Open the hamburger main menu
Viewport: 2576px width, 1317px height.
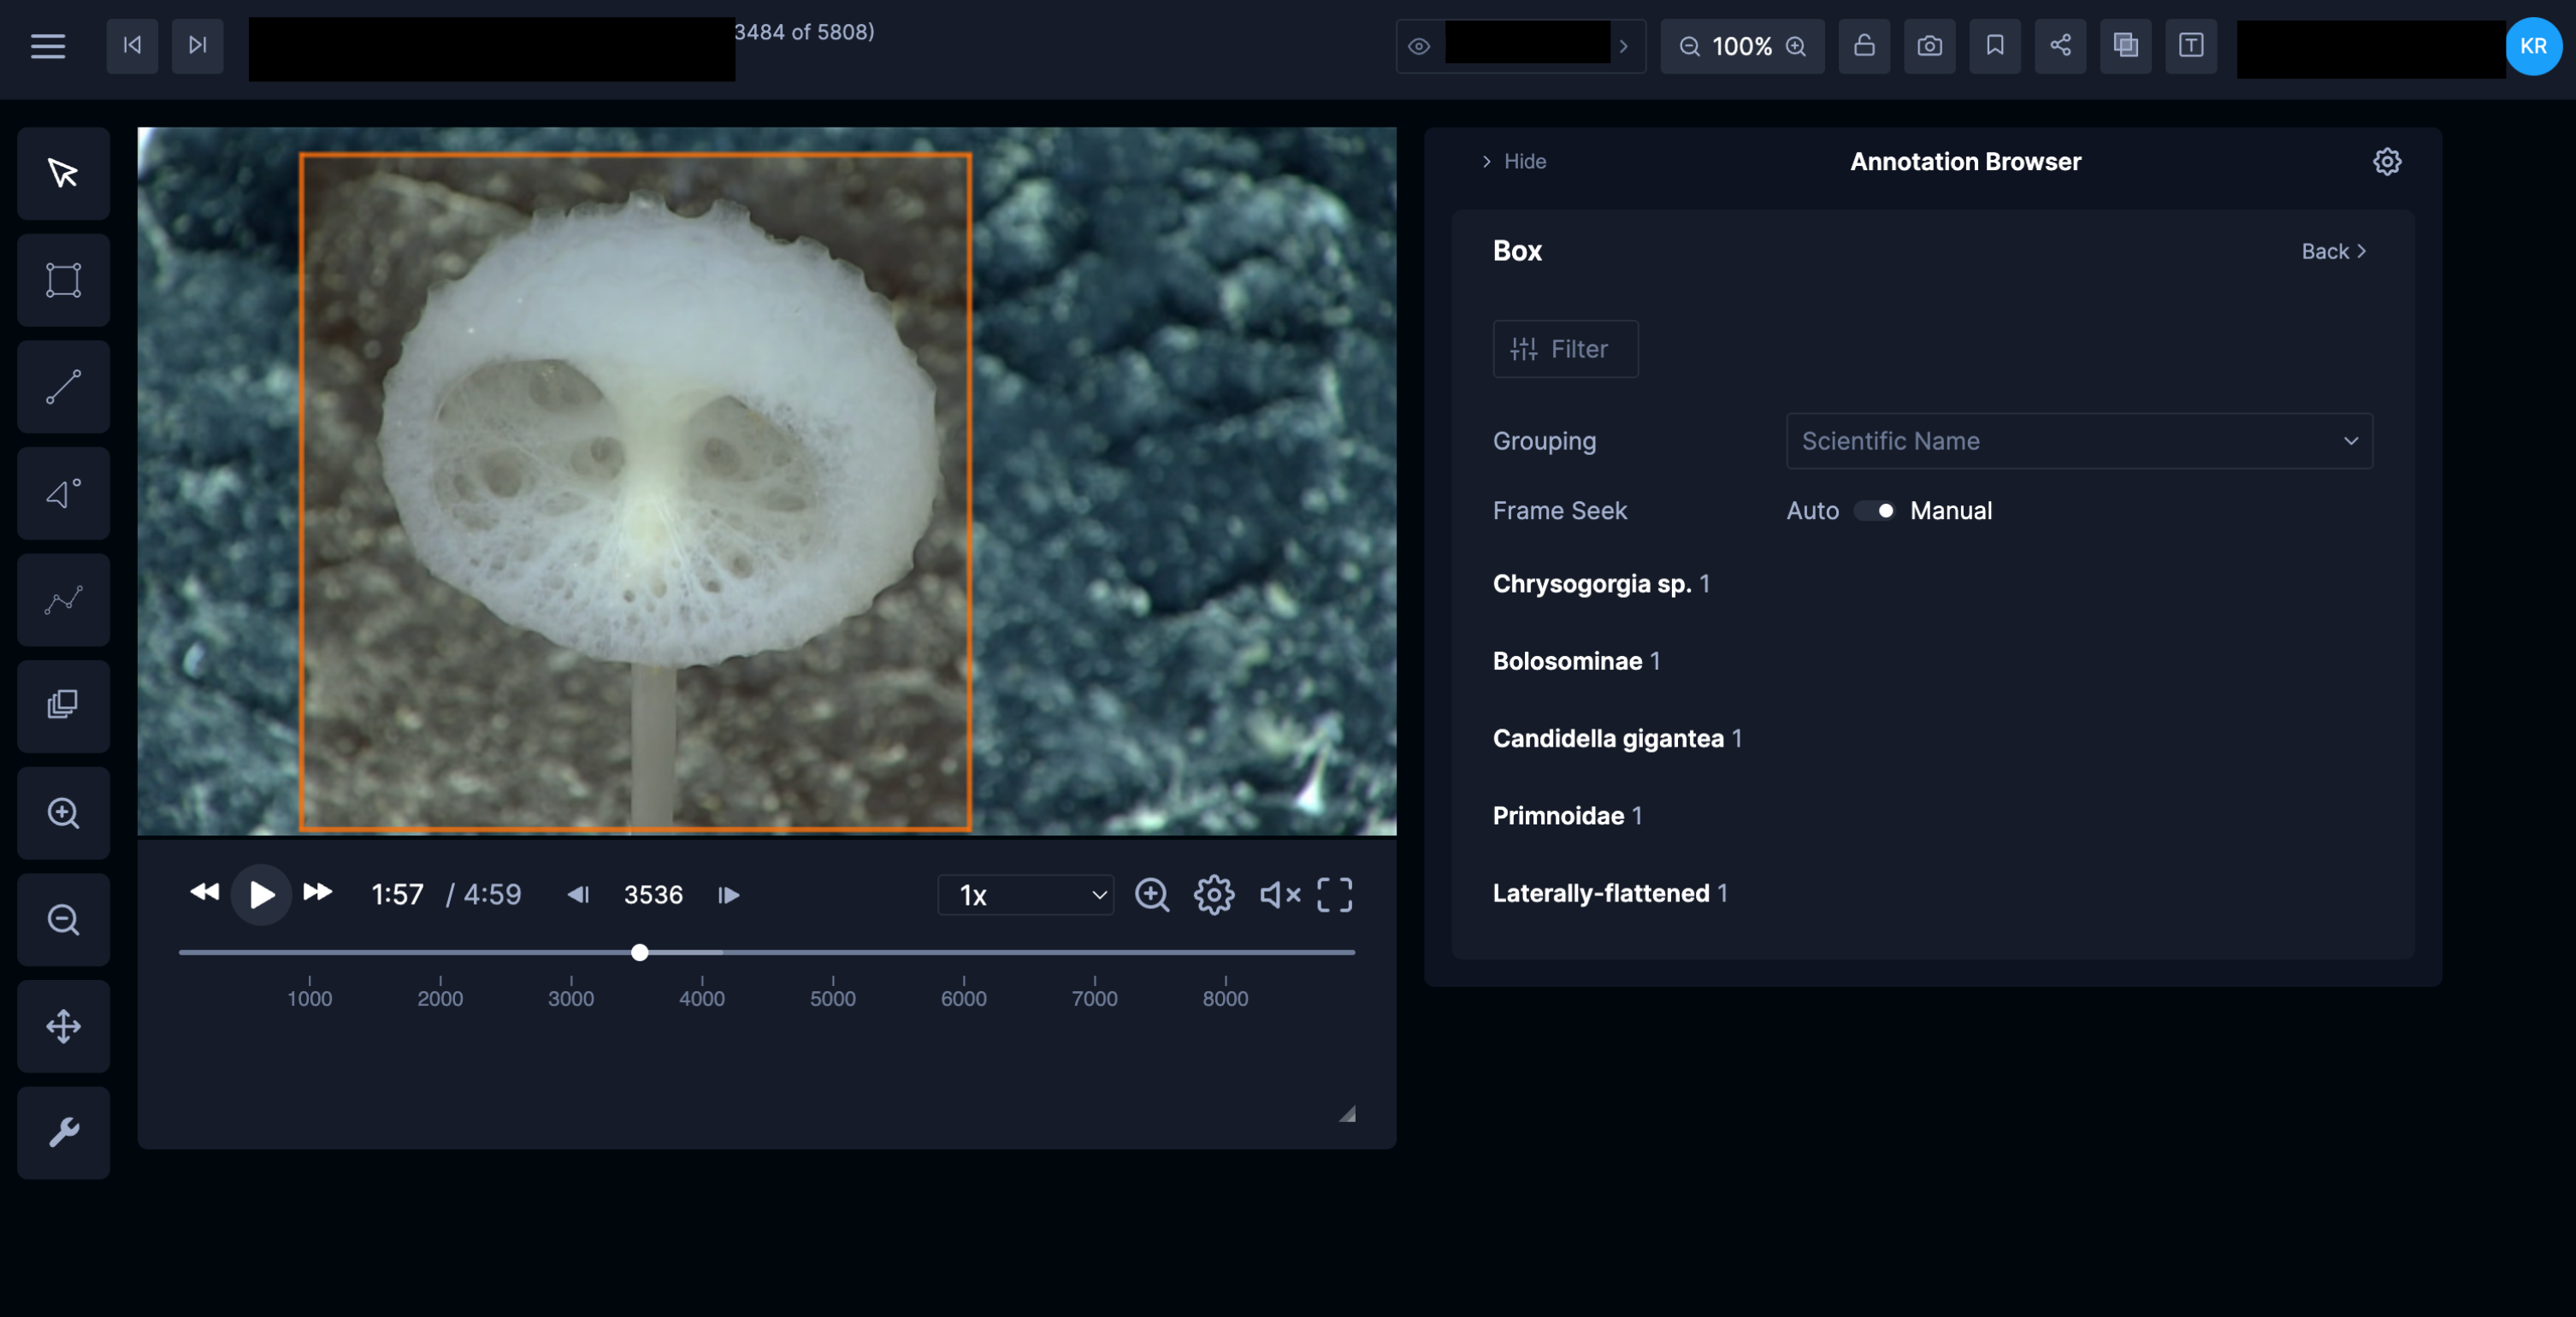[47, 46]
